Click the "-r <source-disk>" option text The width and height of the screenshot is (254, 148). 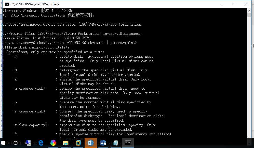click(x=29, y=111)
